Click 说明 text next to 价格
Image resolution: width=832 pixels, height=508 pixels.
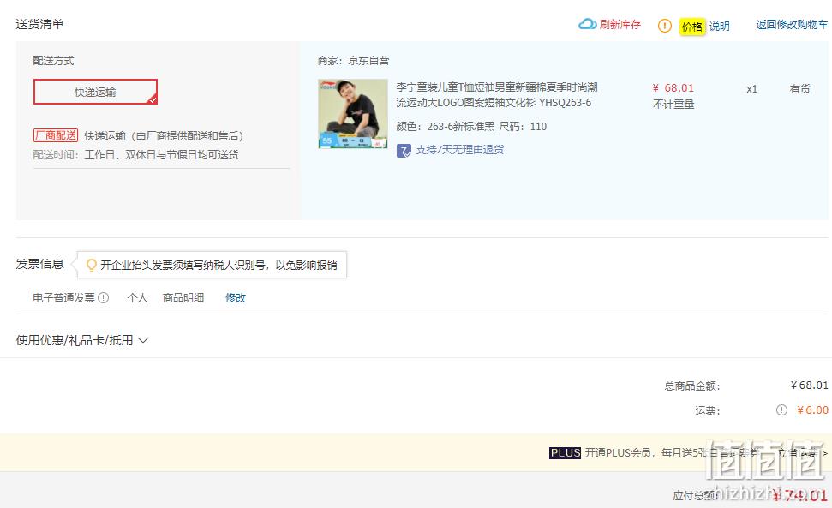pos(720,26)
